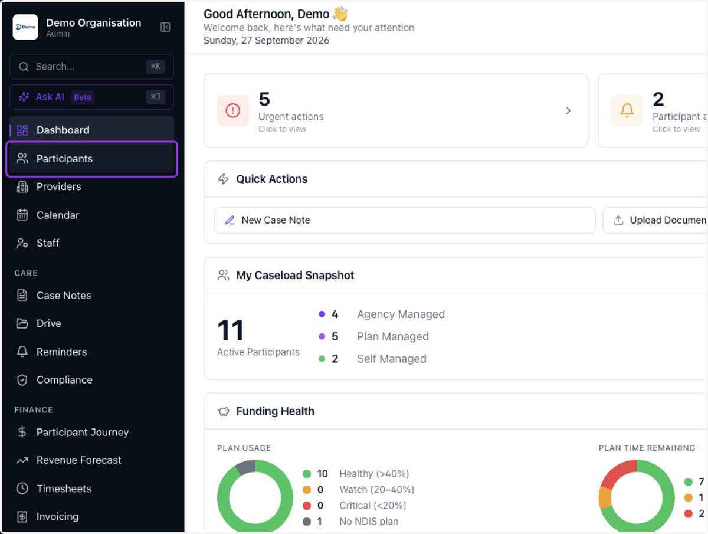The image size is (708, 534).
Task: Open Participant Journey under Finance
Action: tap(91, 432)
